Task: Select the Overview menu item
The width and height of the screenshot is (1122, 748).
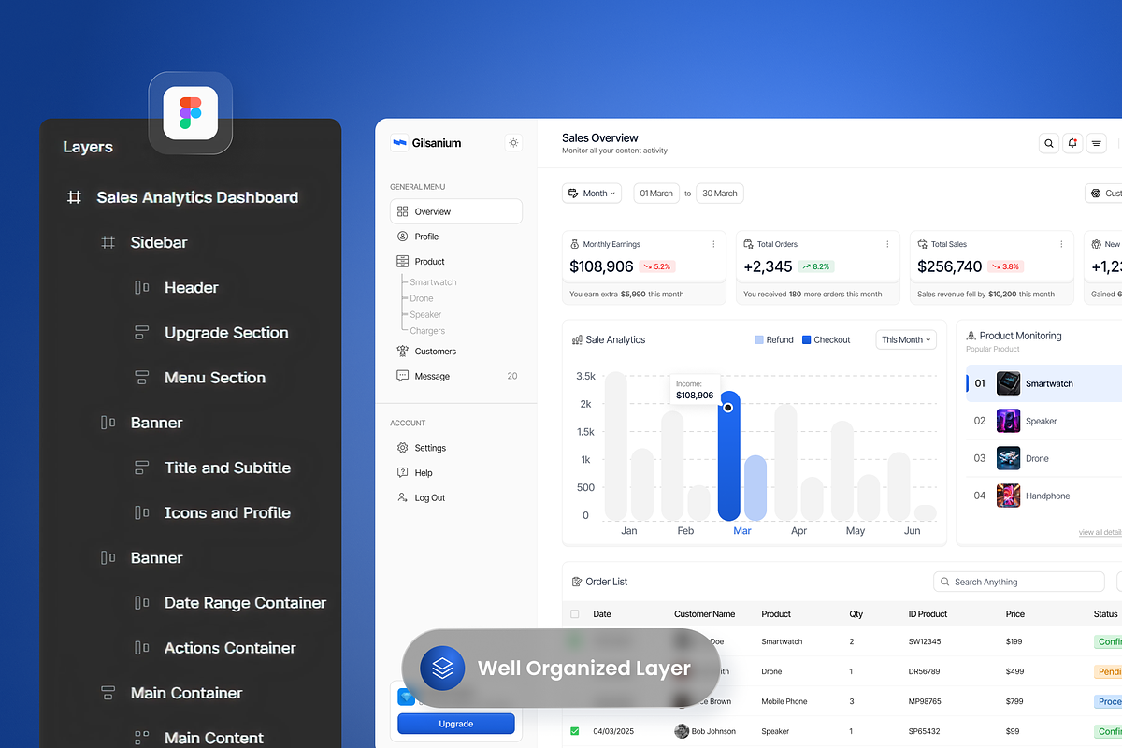Action: coord(456,211)
